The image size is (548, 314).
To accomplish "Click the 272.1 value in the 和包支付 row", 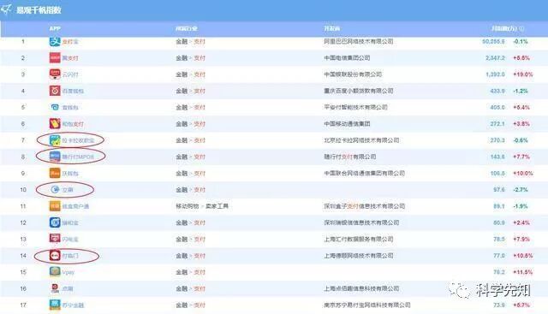I will point(497,124).
